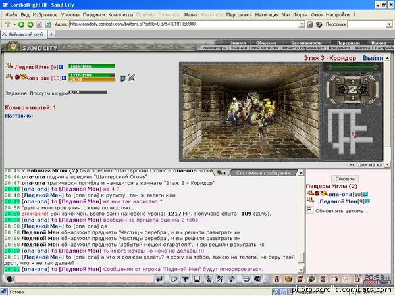Click the page refresh icon in toolbar

(x=48, y=24)
